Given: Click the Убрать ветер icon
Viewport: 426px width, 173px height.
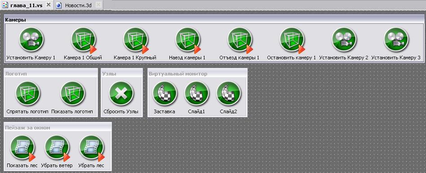Looking at the screenshot, I should click(57, 148).
